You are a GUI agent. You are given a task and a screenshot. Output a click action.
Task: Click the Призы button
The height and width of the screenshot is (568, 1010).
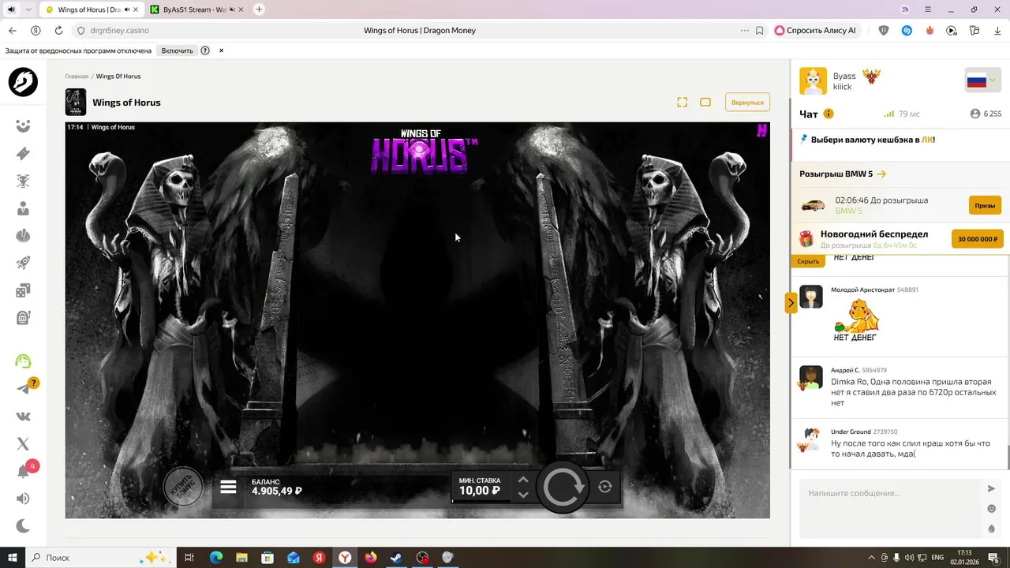(x=985, y=205)
